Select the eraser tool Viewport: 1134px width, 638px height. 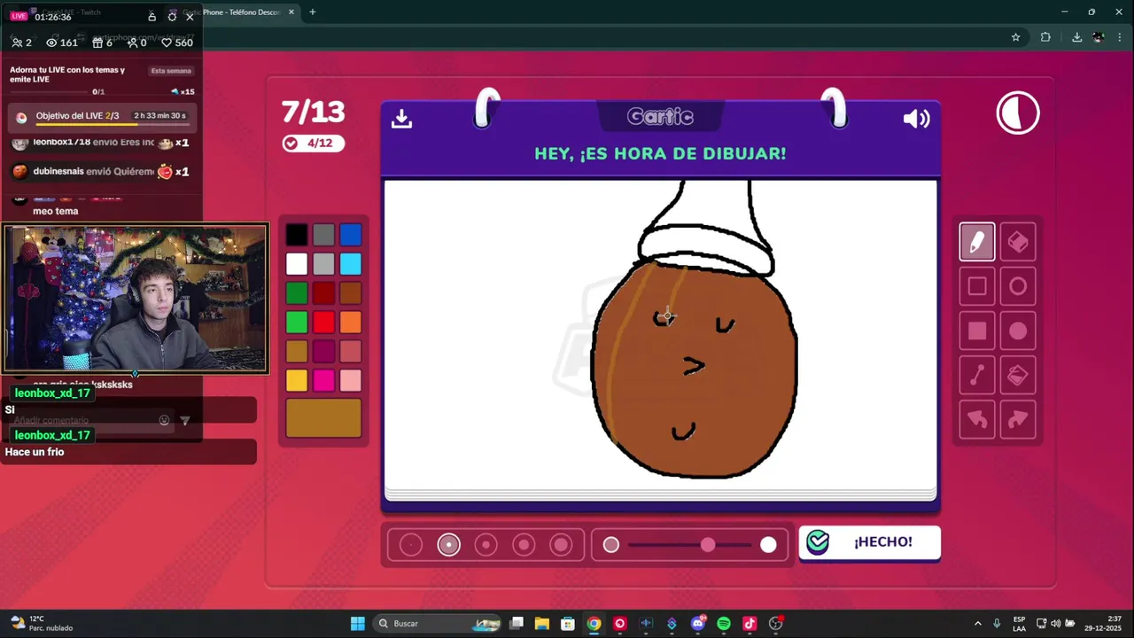(1018, 242)
